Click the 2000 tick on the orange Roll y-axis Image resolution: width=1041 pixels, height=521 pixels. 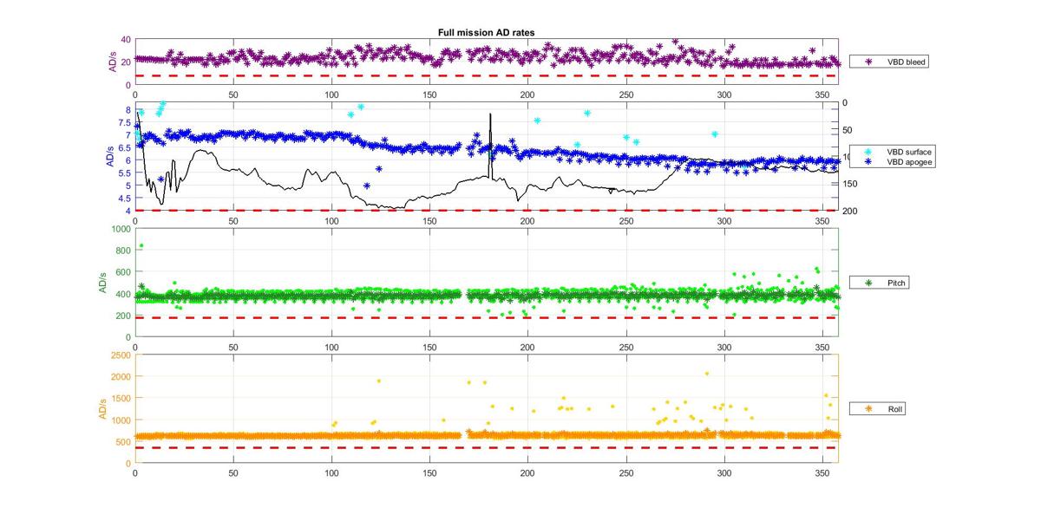(122, 376)
